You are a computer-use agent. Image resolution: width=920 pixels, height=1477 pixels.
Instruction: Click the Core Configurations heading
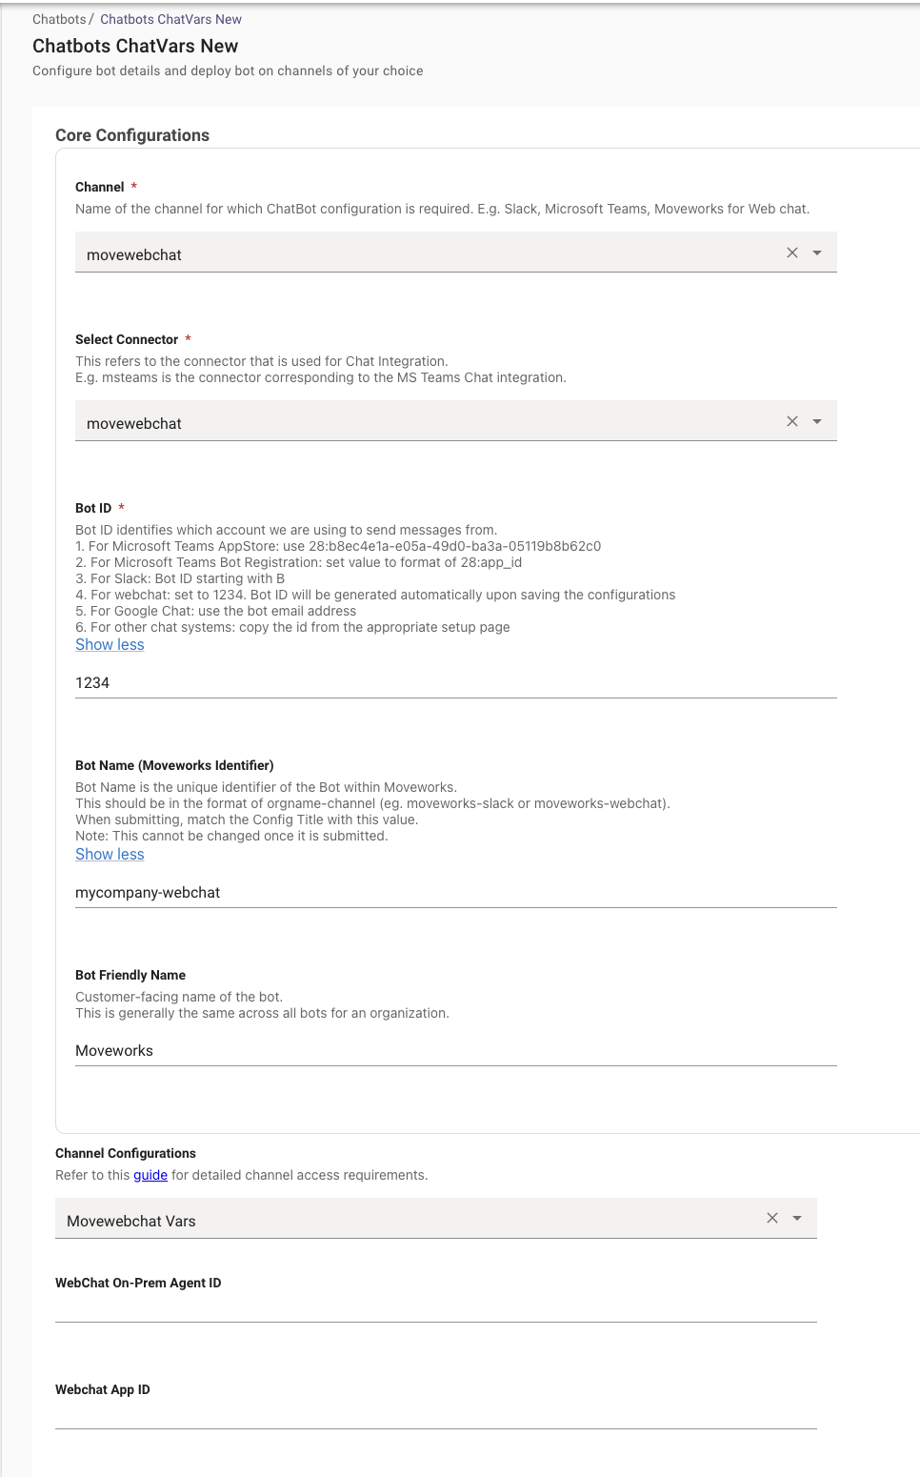132,135
